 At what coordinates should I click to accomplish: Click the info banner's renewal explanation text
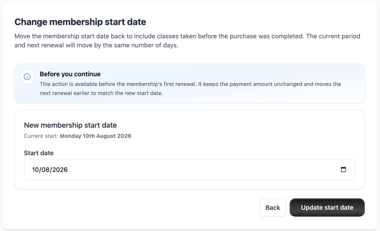coord(190,89)
